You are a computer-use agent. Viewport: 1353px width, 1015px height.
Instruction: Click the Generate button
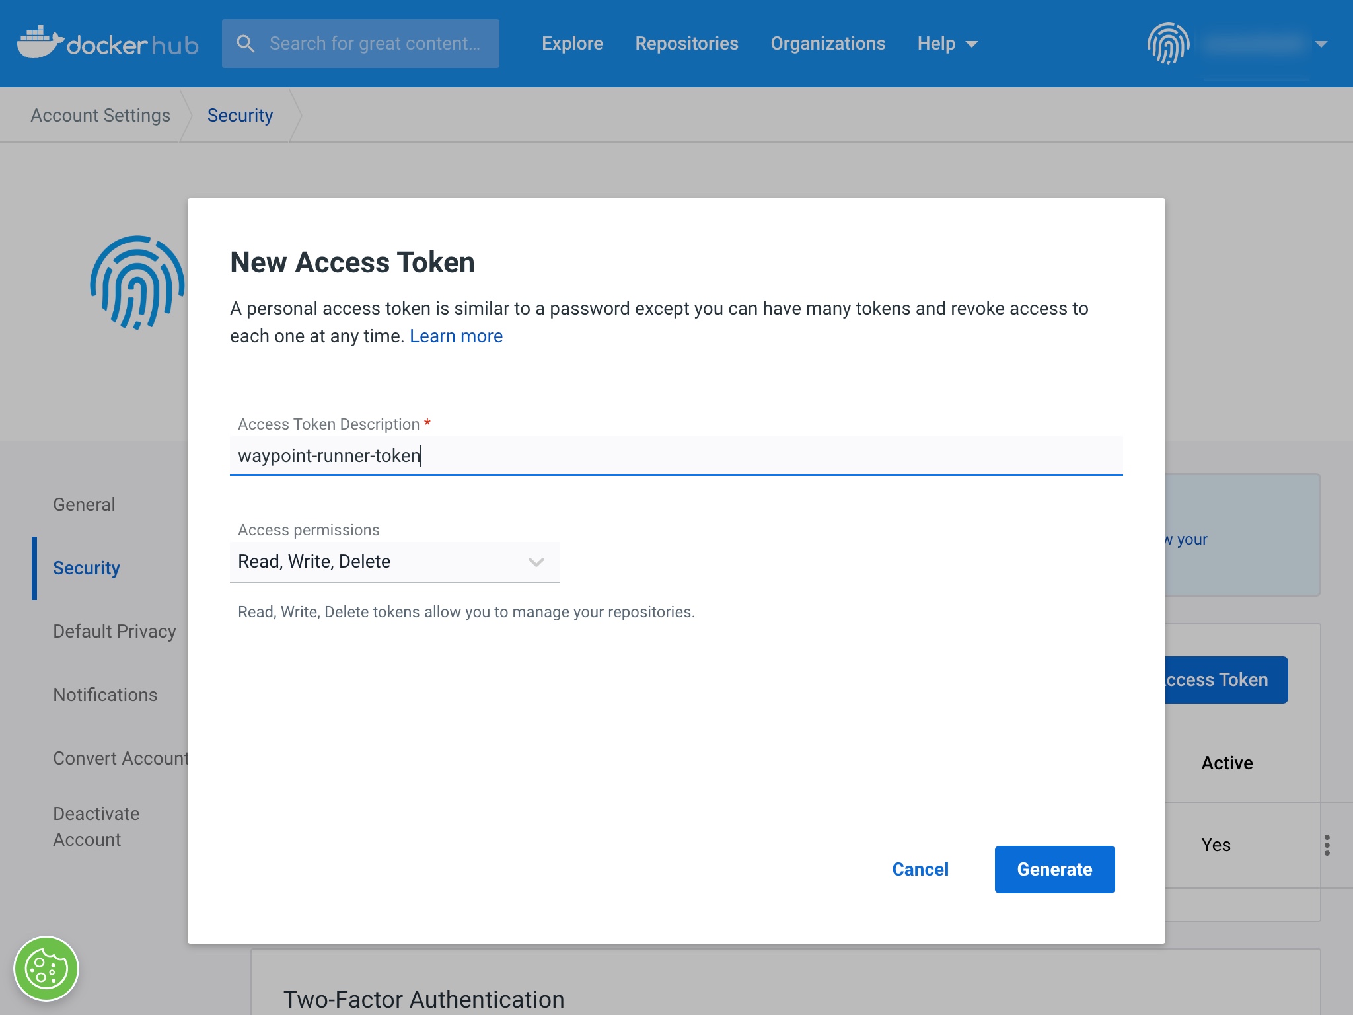click(1054, 869)
